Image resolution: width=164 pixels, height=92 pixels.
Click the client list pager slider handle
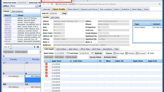[11, 47]
